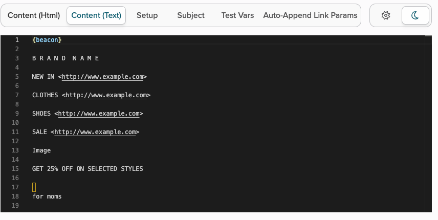This screenshot has width=438, height=220.
Task: Click the NEW IN example.com link
Action: 102,77
